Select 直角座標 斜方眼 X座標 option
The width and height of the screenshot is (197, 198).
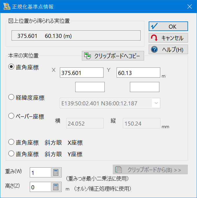pos(11,142)
